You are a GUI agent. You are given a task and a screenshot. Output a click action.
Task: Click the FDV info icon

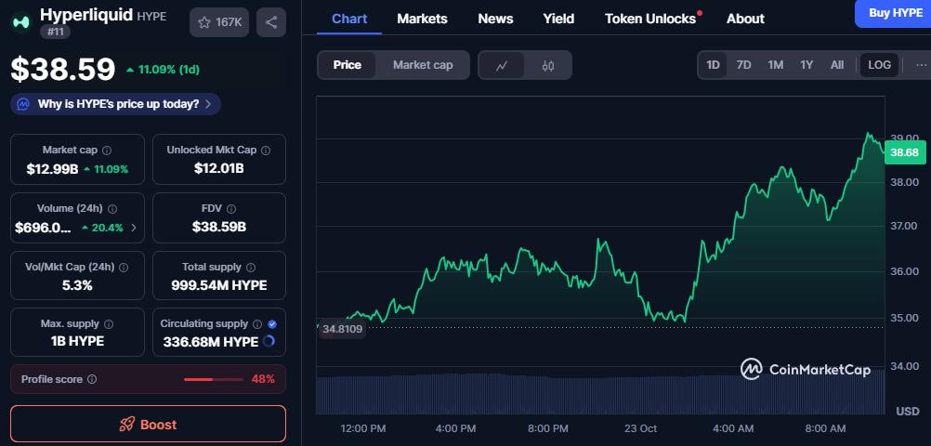tap(231, 209)
